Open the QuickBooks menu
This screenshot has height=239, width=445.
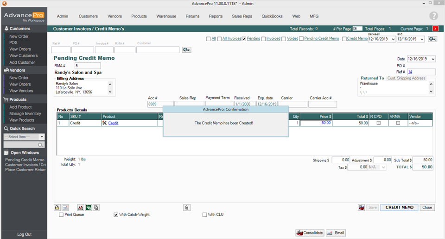[272, 16]
